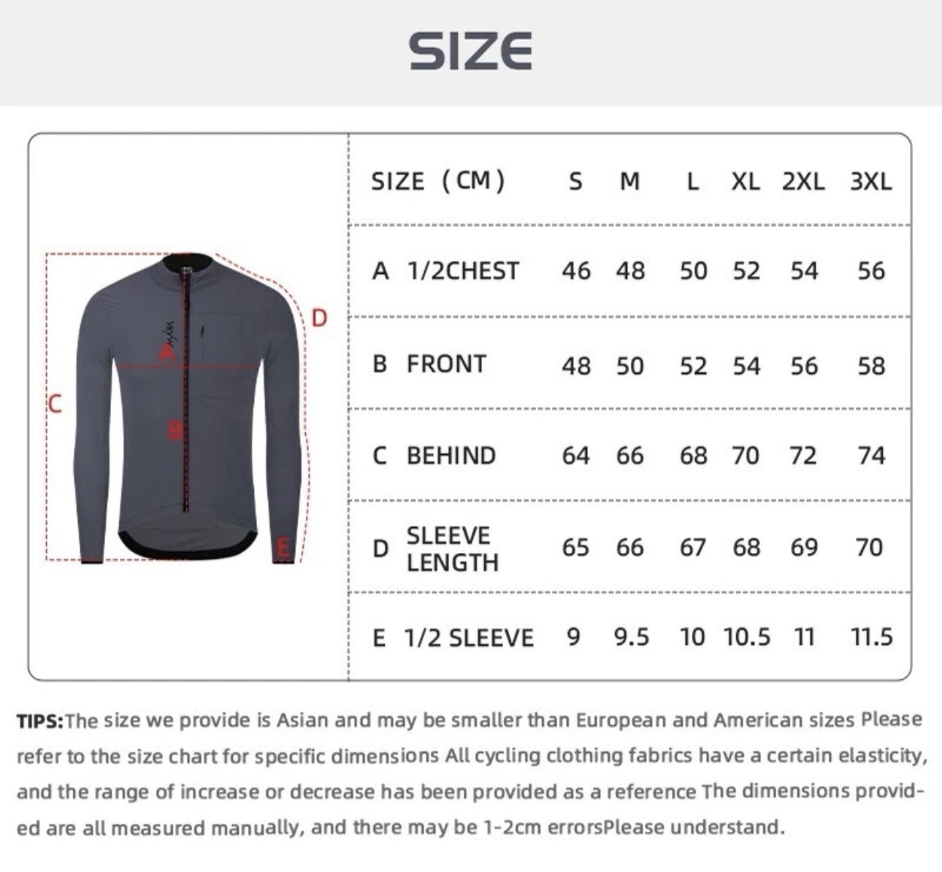This screenshot has width=942, height=872.
Task: Click the D SLEEVE LENGTH row label
Action: [x=436, y=549]
